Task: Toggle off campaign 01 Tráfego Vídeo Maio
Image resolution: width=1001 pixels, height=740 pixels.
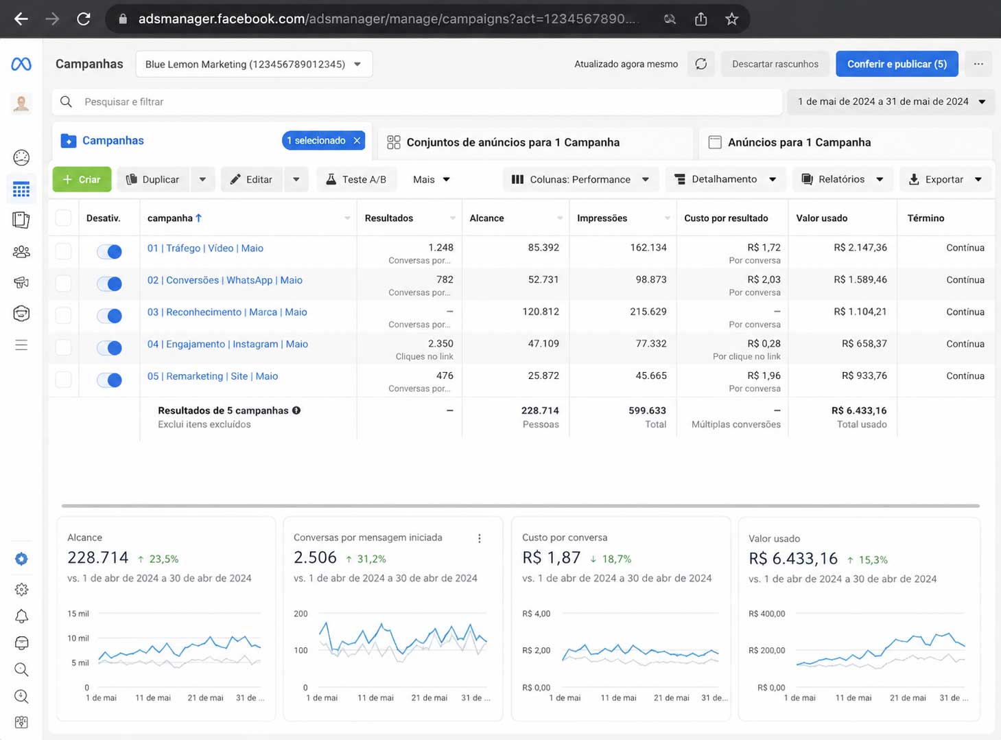Action: [110, 252]
